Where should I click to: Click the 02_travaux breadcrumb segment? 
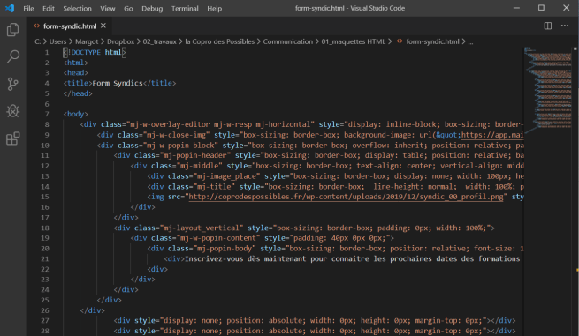(x=159, y=41)
